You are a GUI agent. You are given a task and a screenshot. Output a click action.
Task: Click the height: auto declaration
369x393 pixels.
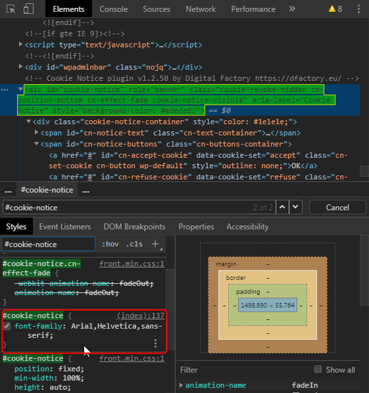42,387
